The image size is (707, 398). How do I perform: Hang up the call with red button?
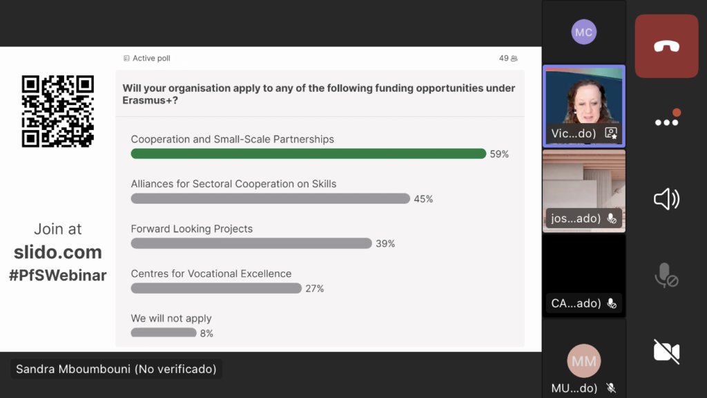pos(666,46)
